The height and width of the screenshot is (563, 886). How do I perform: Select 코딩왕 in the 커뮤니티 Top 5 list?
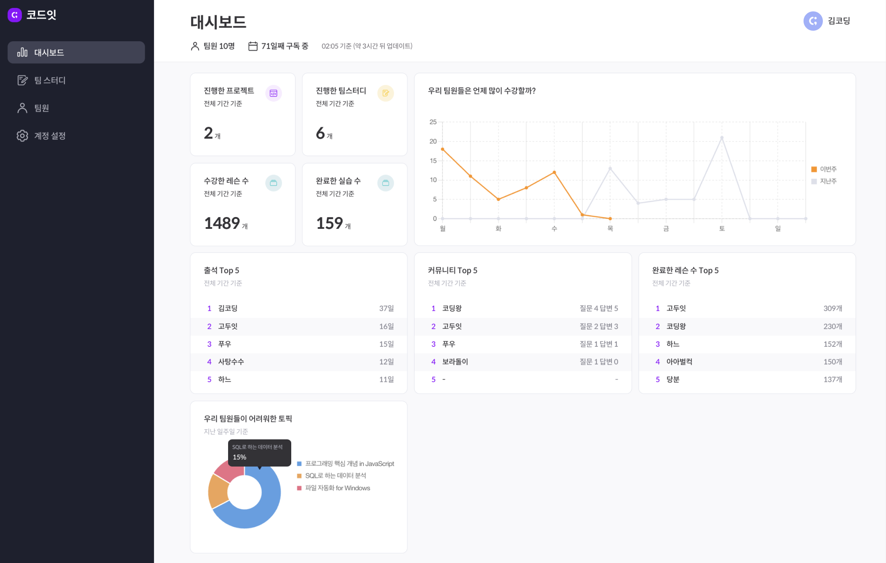(x=452, y=308)
